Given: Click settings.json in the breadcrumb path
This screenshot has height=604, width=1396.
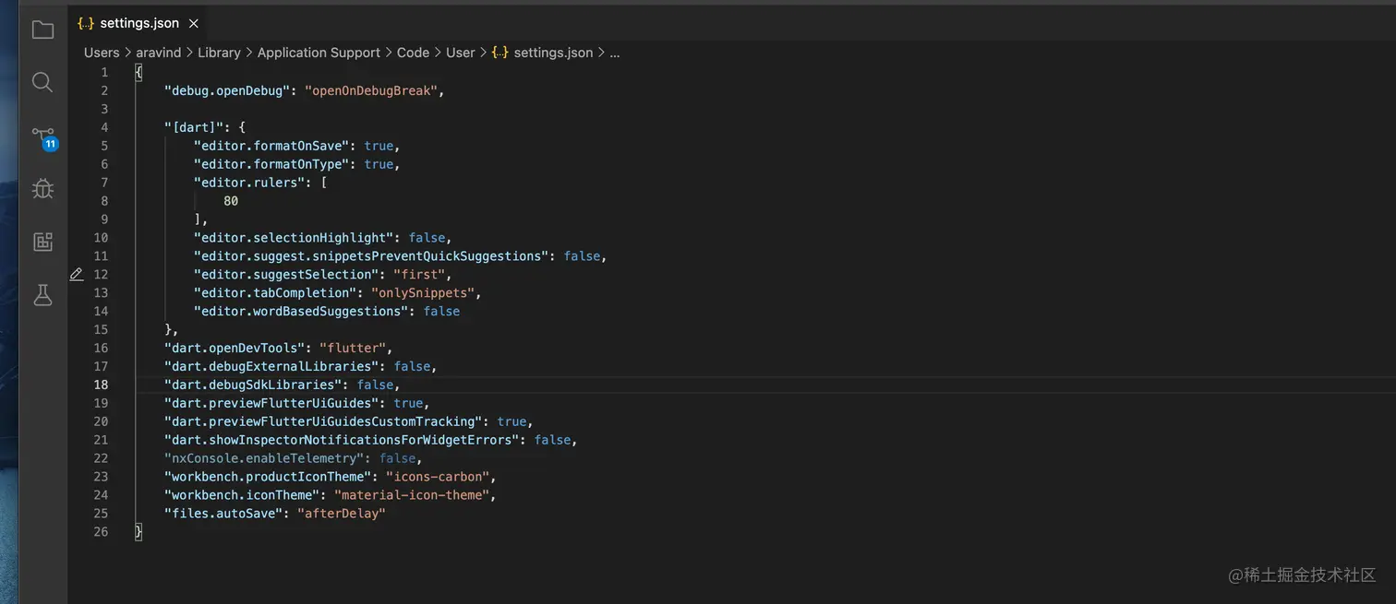Looking at the screenshot, I should [x=553, y=53].
